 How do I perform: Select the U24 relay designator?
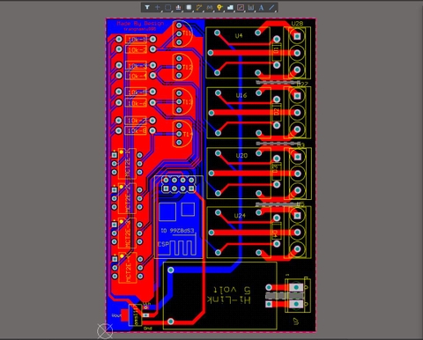pos(240,216)
